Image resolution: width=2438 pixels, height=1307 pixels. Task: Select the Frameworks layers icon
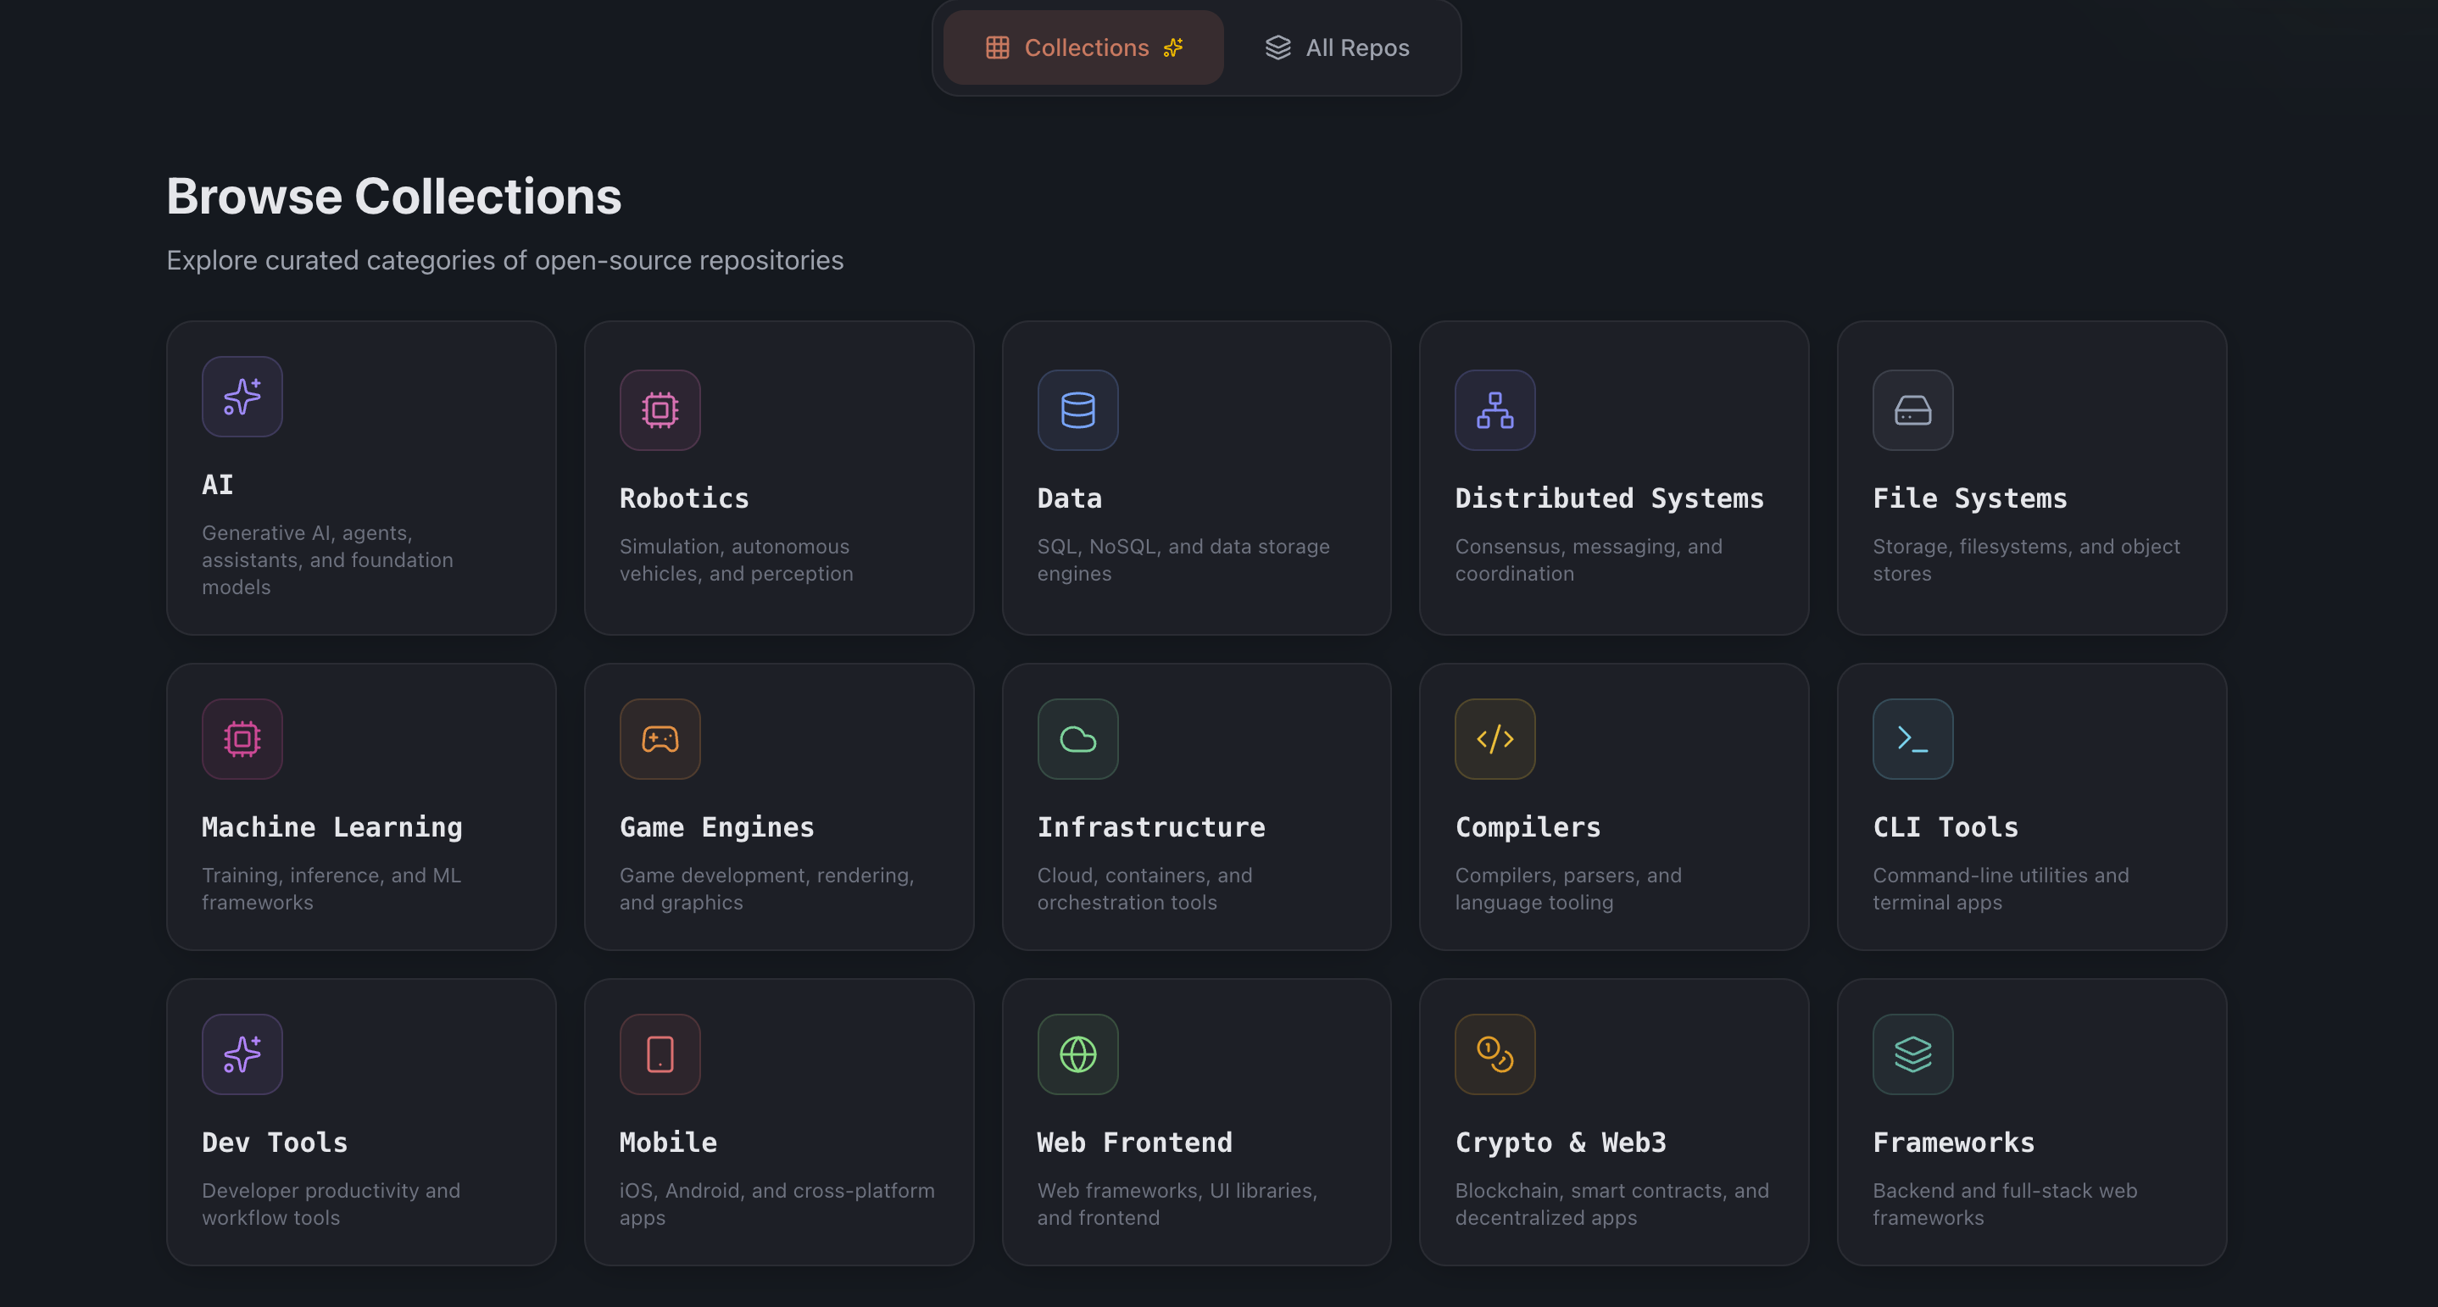click(1912, 1054)
